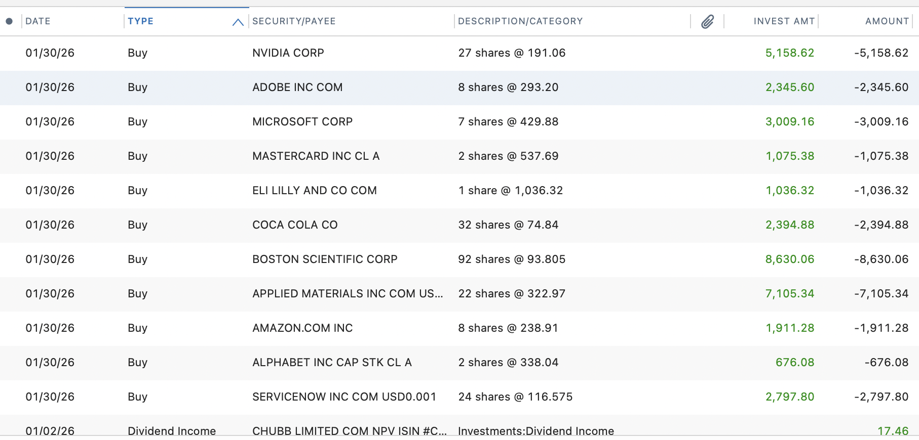Toggle the TYPE column sort arrow
This screenshot has height=440, width=919.
(238, 22)
